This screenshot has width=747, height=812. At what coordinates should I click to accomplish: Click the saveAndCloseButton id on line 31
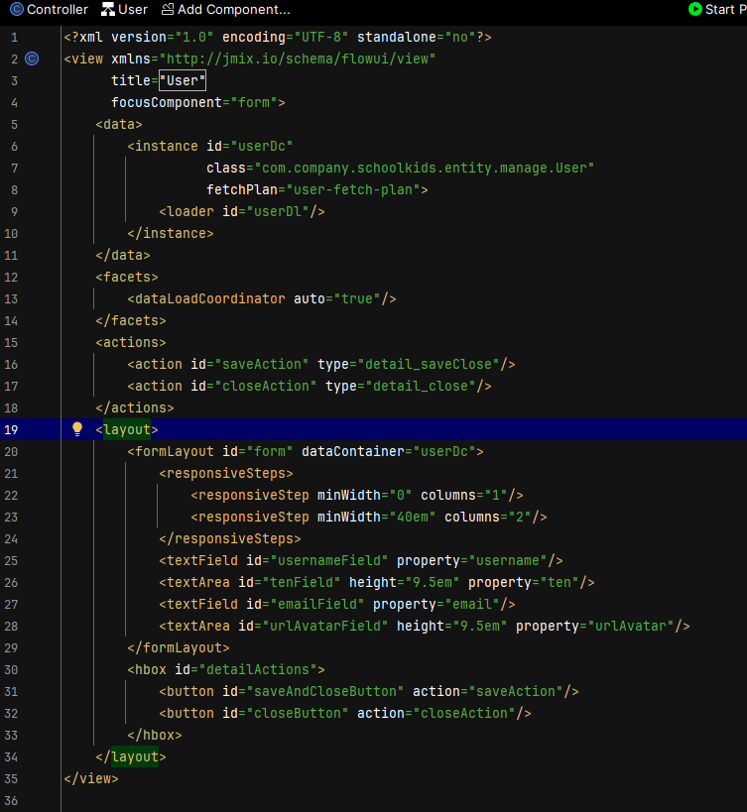[x=325, y=691]
